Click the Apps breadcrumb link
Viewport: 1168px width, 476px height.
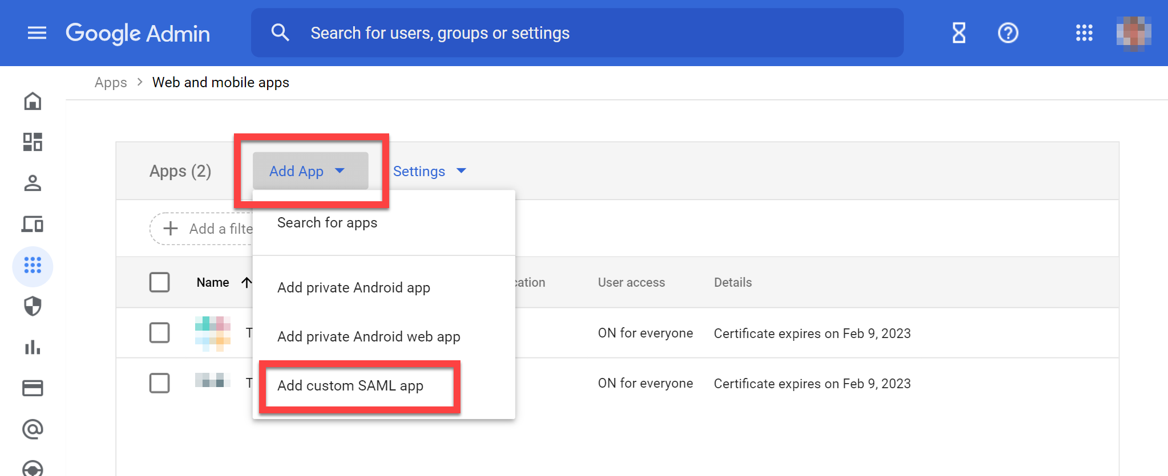click(x=111, y=83)
